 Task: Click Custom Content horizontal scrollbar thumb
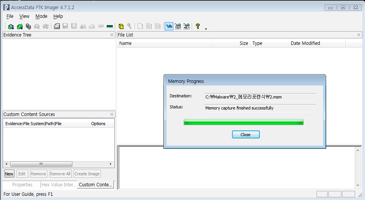(x=41, y=164)
